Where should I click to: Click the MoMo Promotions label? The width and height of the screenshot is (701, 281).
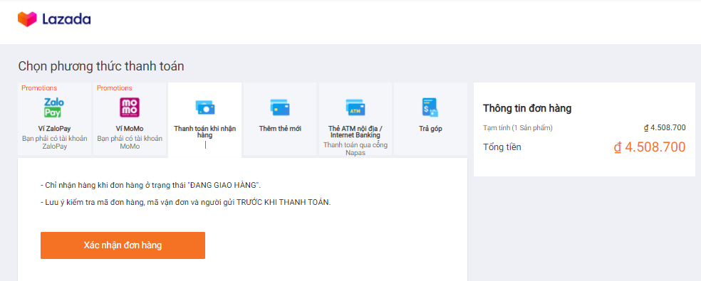[115, 88]
